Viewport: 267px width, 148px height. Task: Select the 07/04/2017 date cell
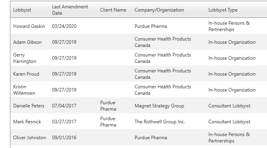coord(64,106)
